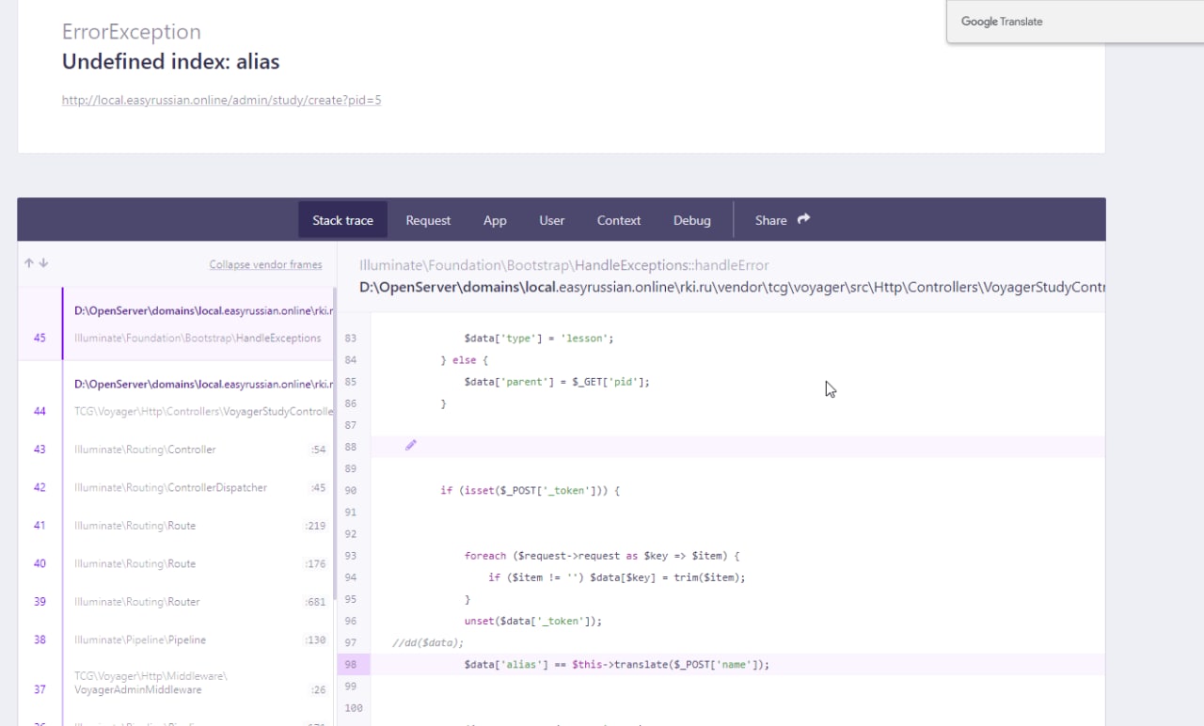
Task: Open the User tab
Action: click(551, 220)
